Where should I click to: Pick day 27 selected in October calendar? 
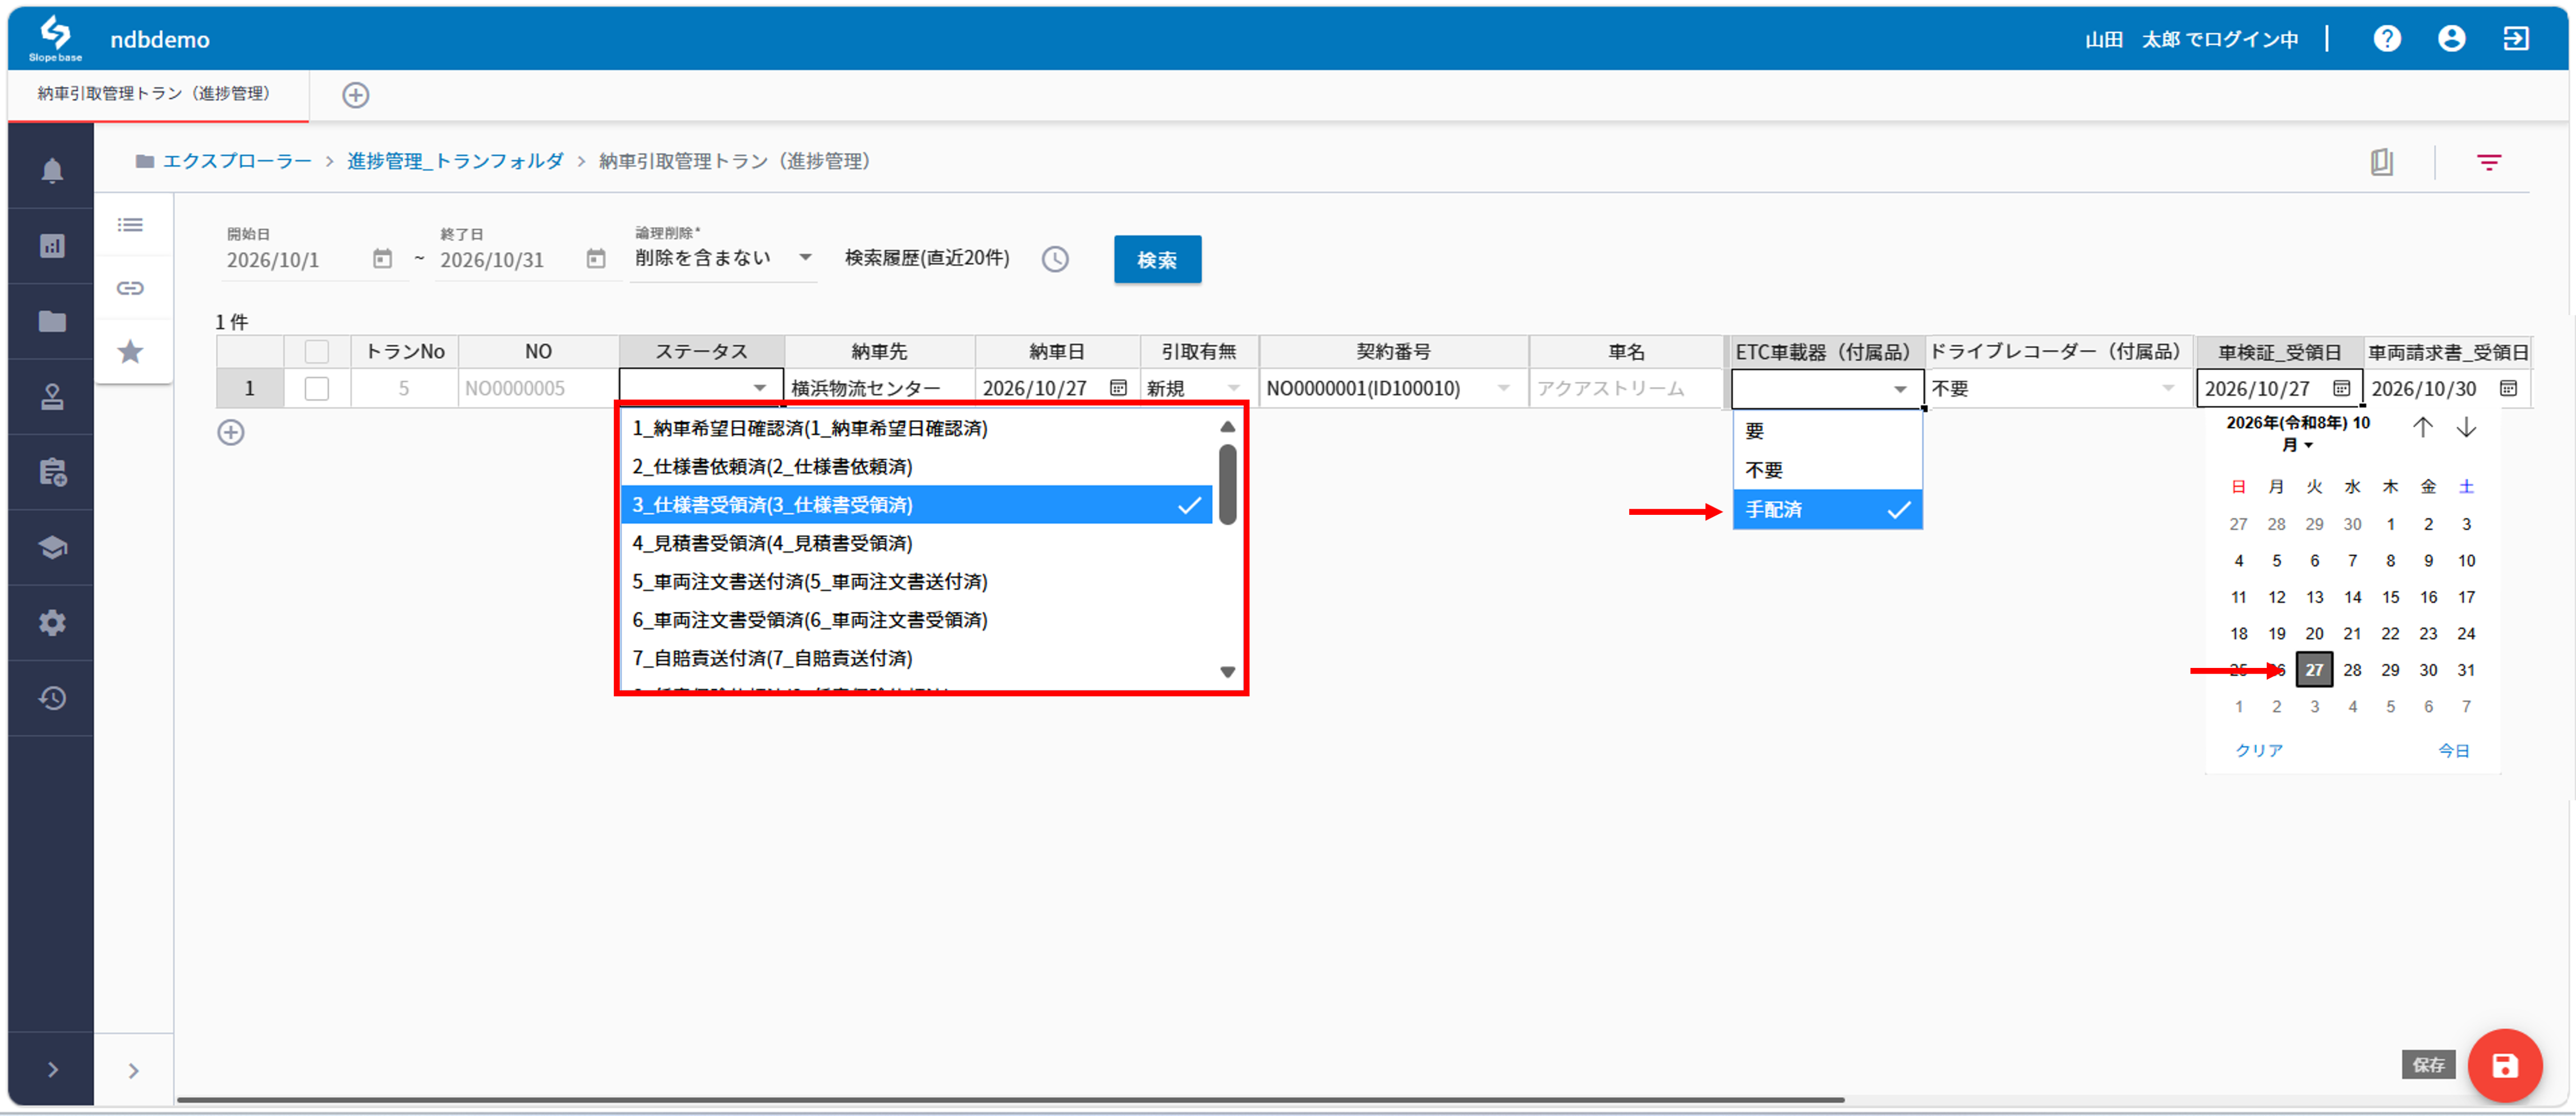click(x=2314, y=670)
